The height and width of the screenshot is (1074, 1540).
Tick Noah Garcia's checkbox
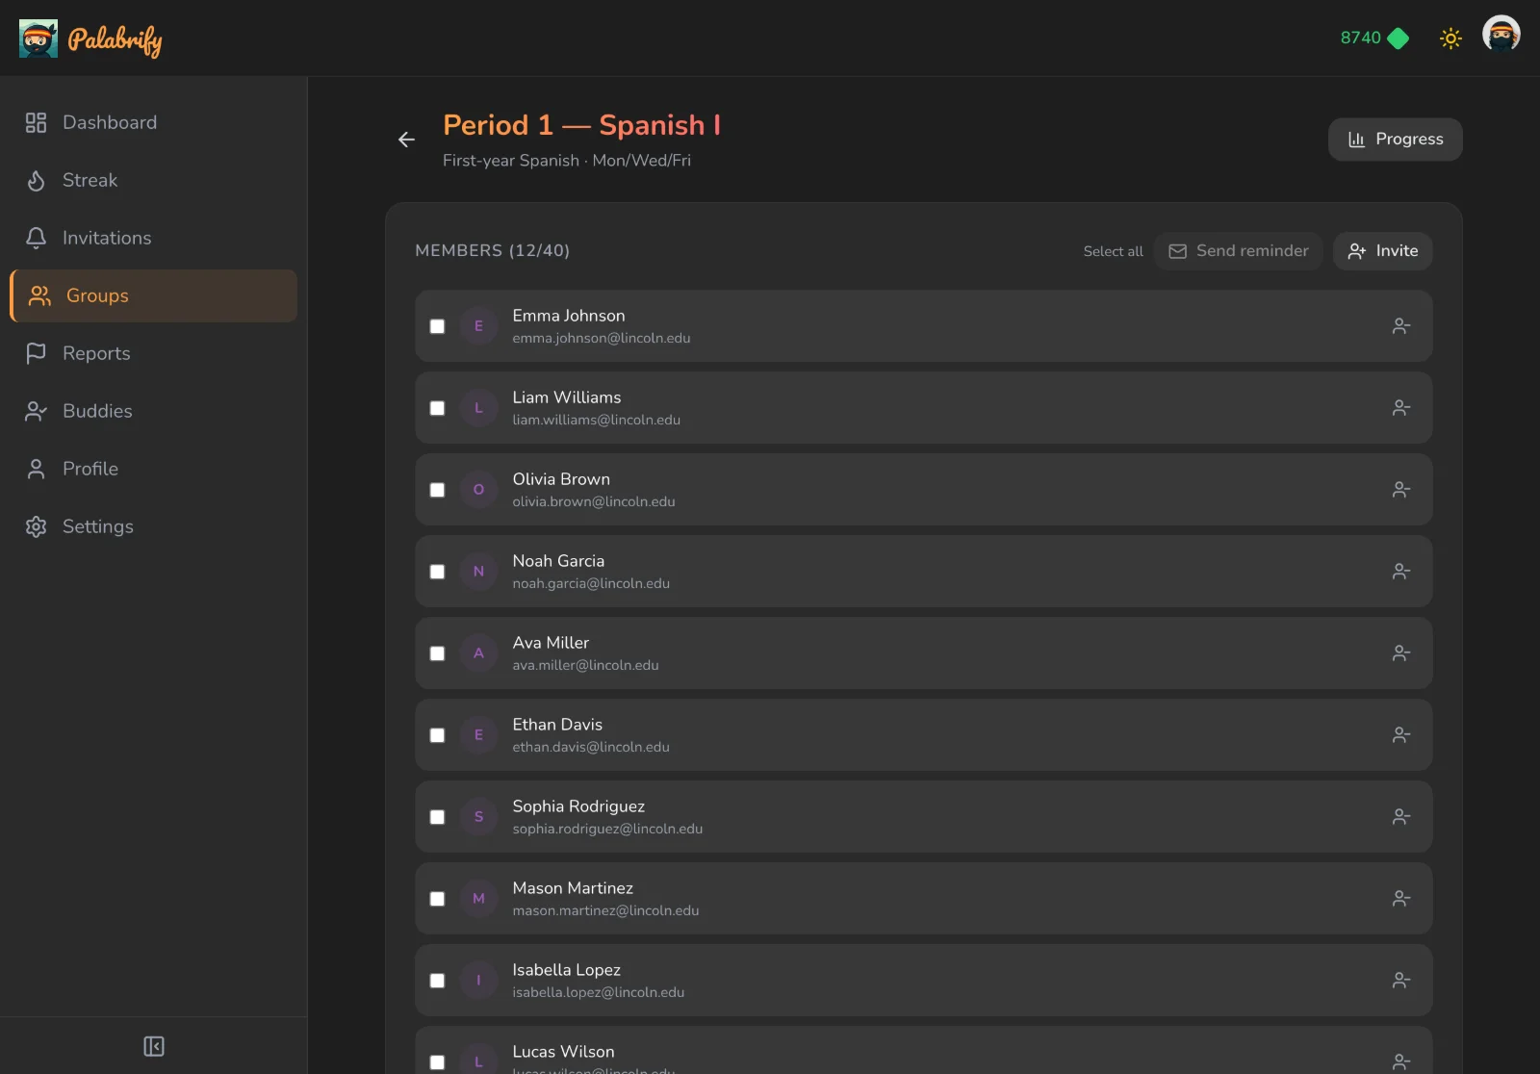[x=437, y=572]
